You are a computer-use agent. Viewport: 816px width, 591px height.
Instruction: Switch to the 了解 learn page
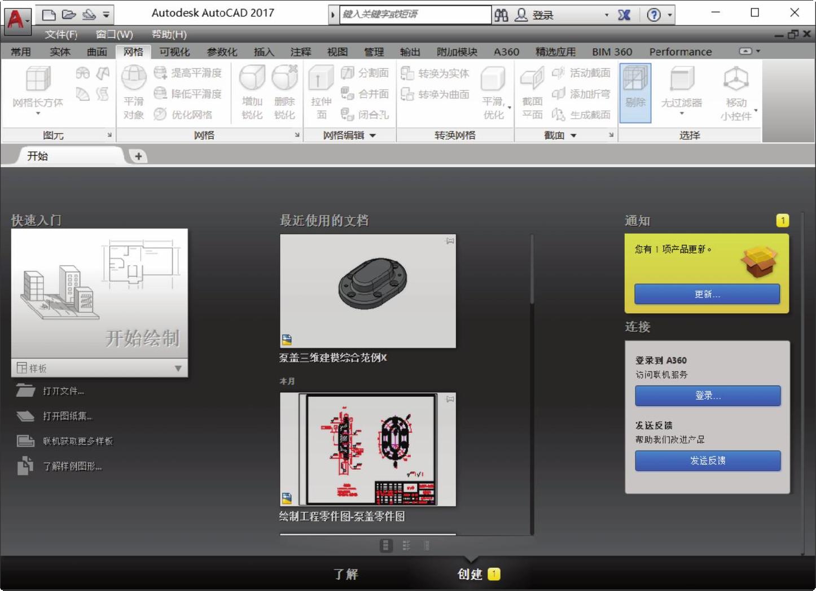(x=345, y=574)
